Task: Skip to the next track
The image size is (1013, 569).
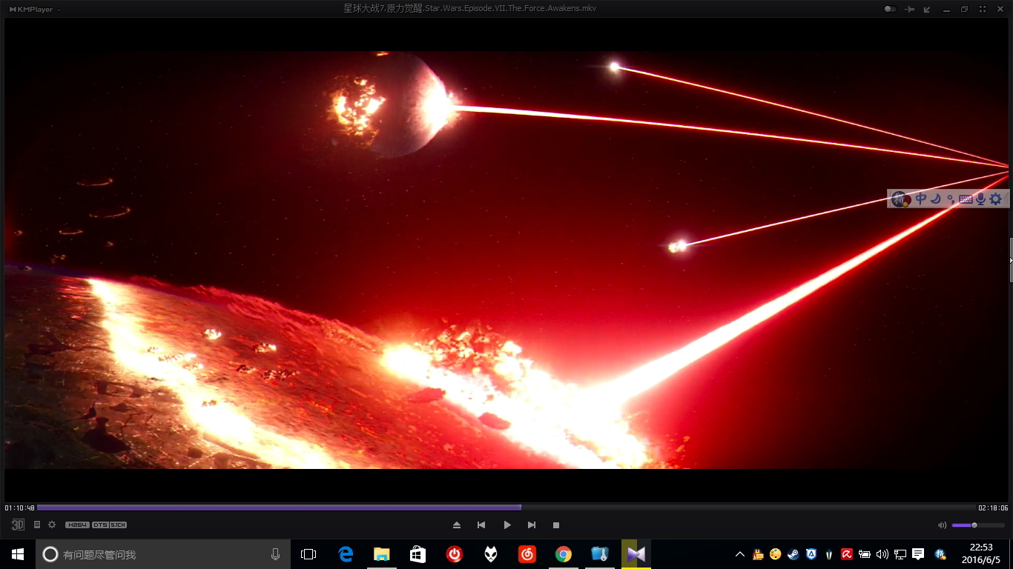Action: 532,525
